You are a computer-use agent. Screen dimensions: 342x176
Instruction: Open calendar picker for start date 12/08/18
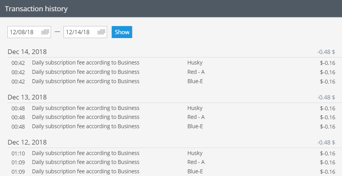coord(45,32)
